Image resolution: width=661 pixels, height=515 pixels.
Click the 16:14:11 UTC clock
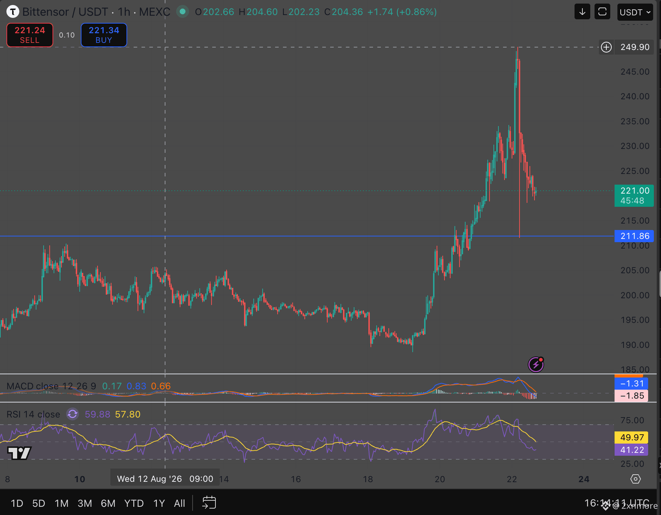(x=617, y=503)
